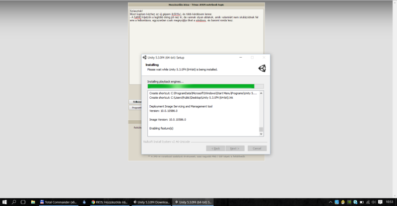Select the Public Desktop shortcut log line

pyautogui.click(x=191, y=98)
